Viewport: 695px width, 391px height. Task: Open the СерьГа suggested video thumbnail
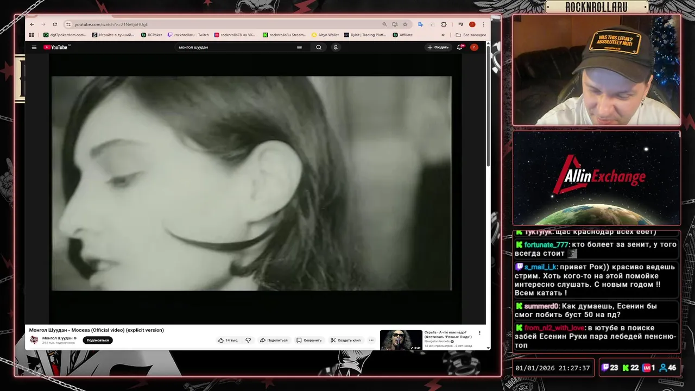point(401,340)
